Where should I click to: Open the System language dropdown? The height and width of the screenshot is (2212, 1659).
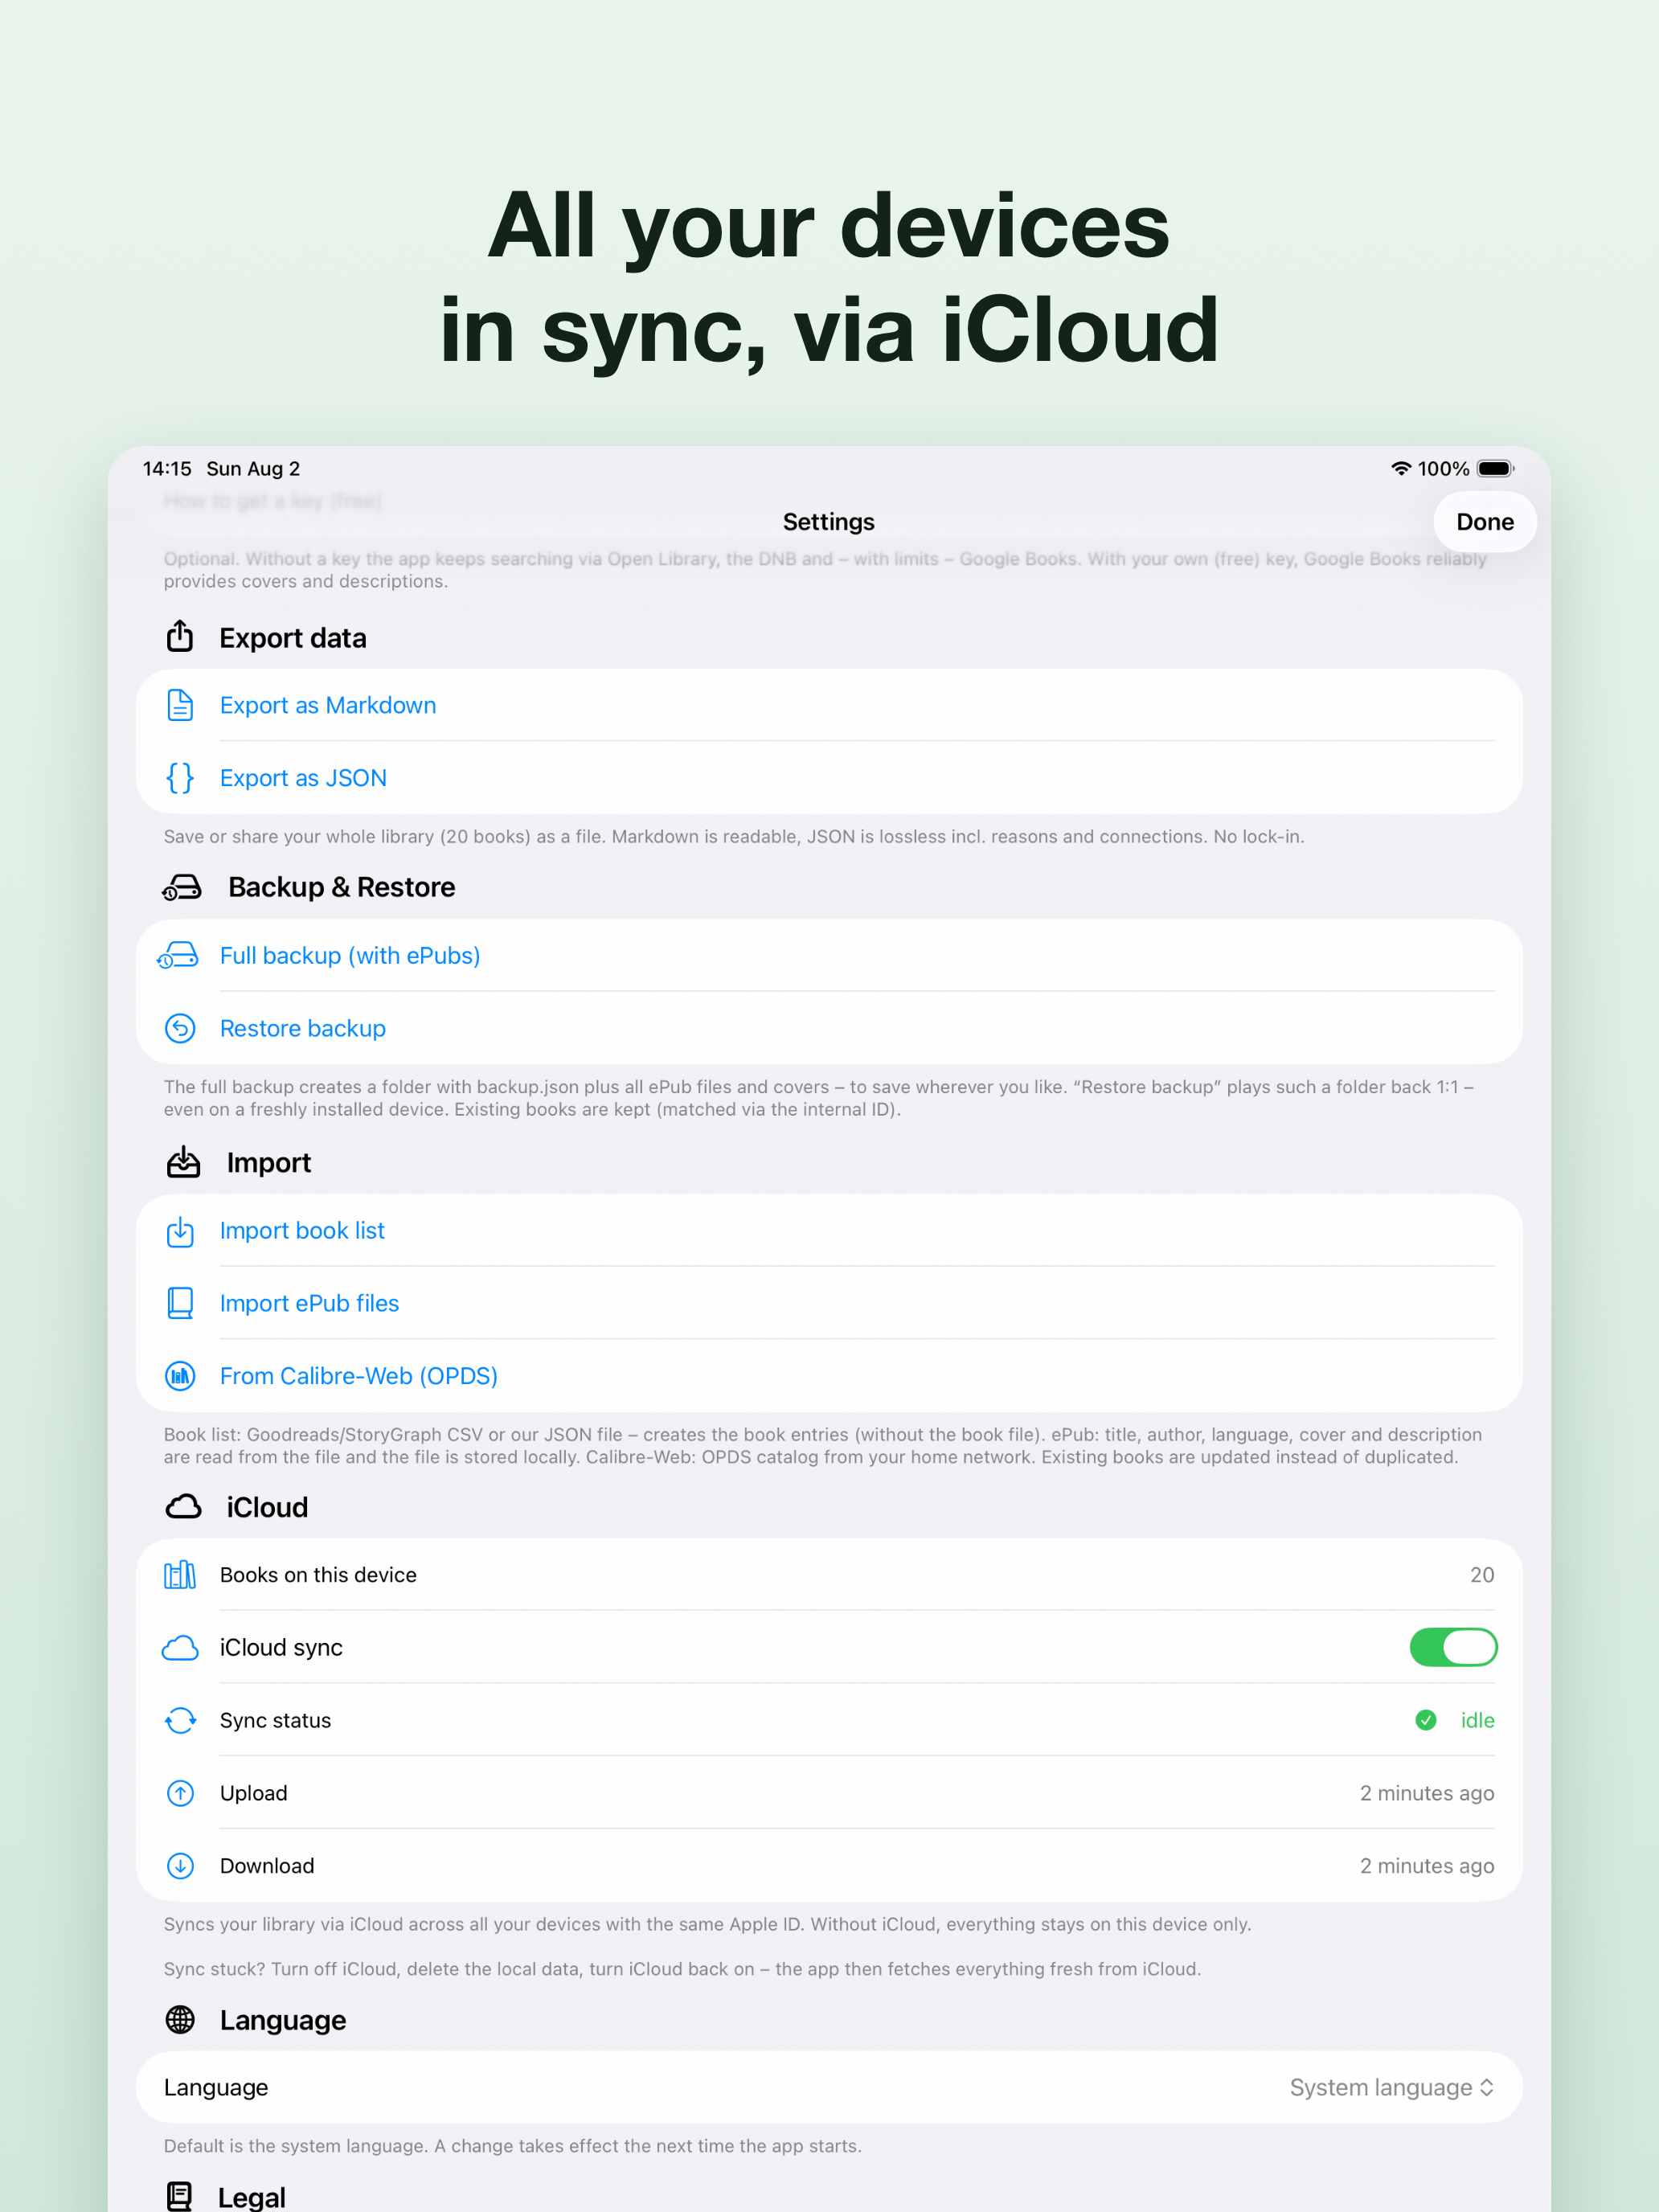pyautogui.click(x=1392, y=2088)
